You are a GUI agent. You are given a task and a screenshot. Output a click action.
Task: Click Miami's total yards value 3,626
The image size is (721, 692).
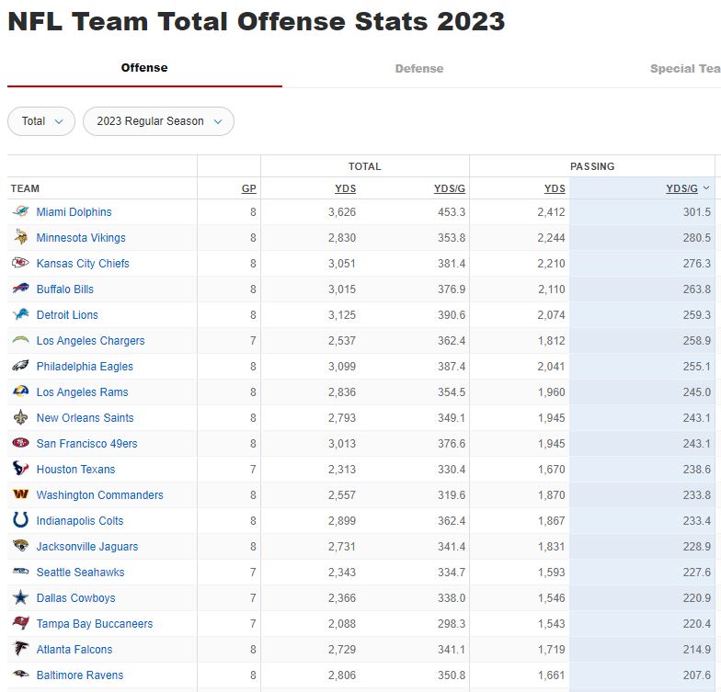[x=342, y=211]
